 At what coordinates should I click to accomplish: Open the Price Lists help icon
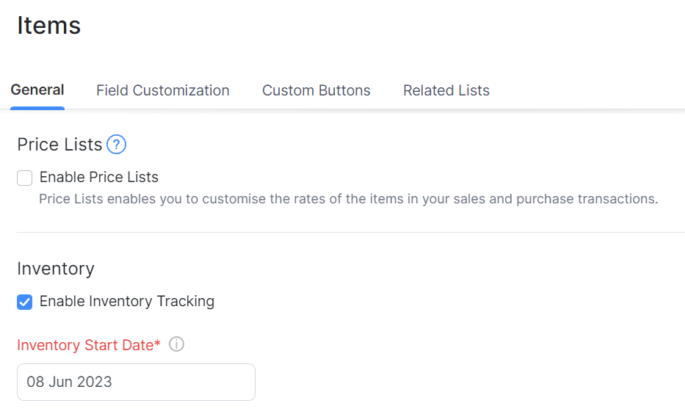[x=116, y=145]
